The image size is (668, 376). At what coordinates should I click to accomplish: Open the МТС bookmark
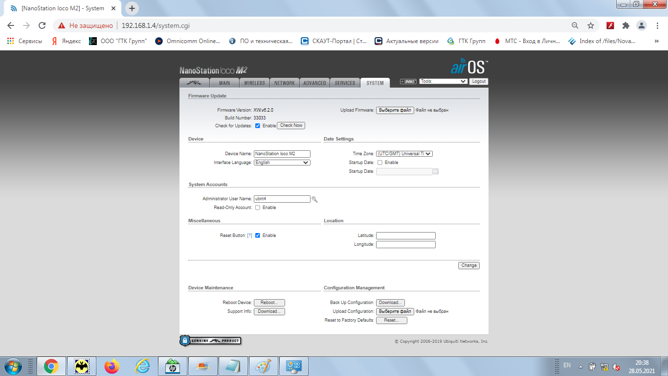(x=527, y=41)
